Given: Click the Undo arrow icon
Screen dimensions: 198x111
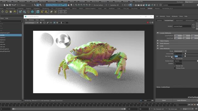Looking at the screenshot, I should [12, 5].
